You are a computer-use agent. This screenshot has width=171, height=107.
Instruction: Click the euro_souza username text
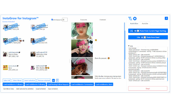13,66
